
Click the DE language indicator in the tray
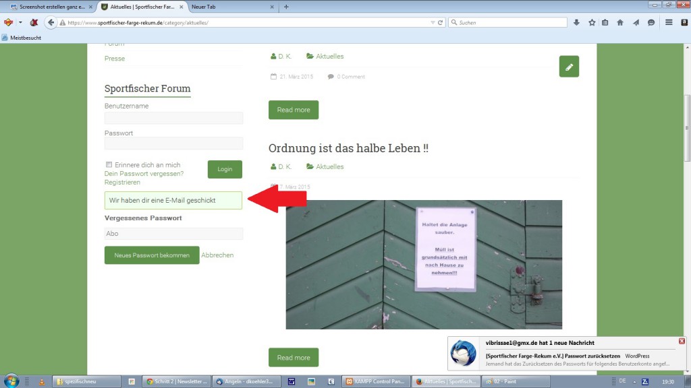(x=622, y=381)
